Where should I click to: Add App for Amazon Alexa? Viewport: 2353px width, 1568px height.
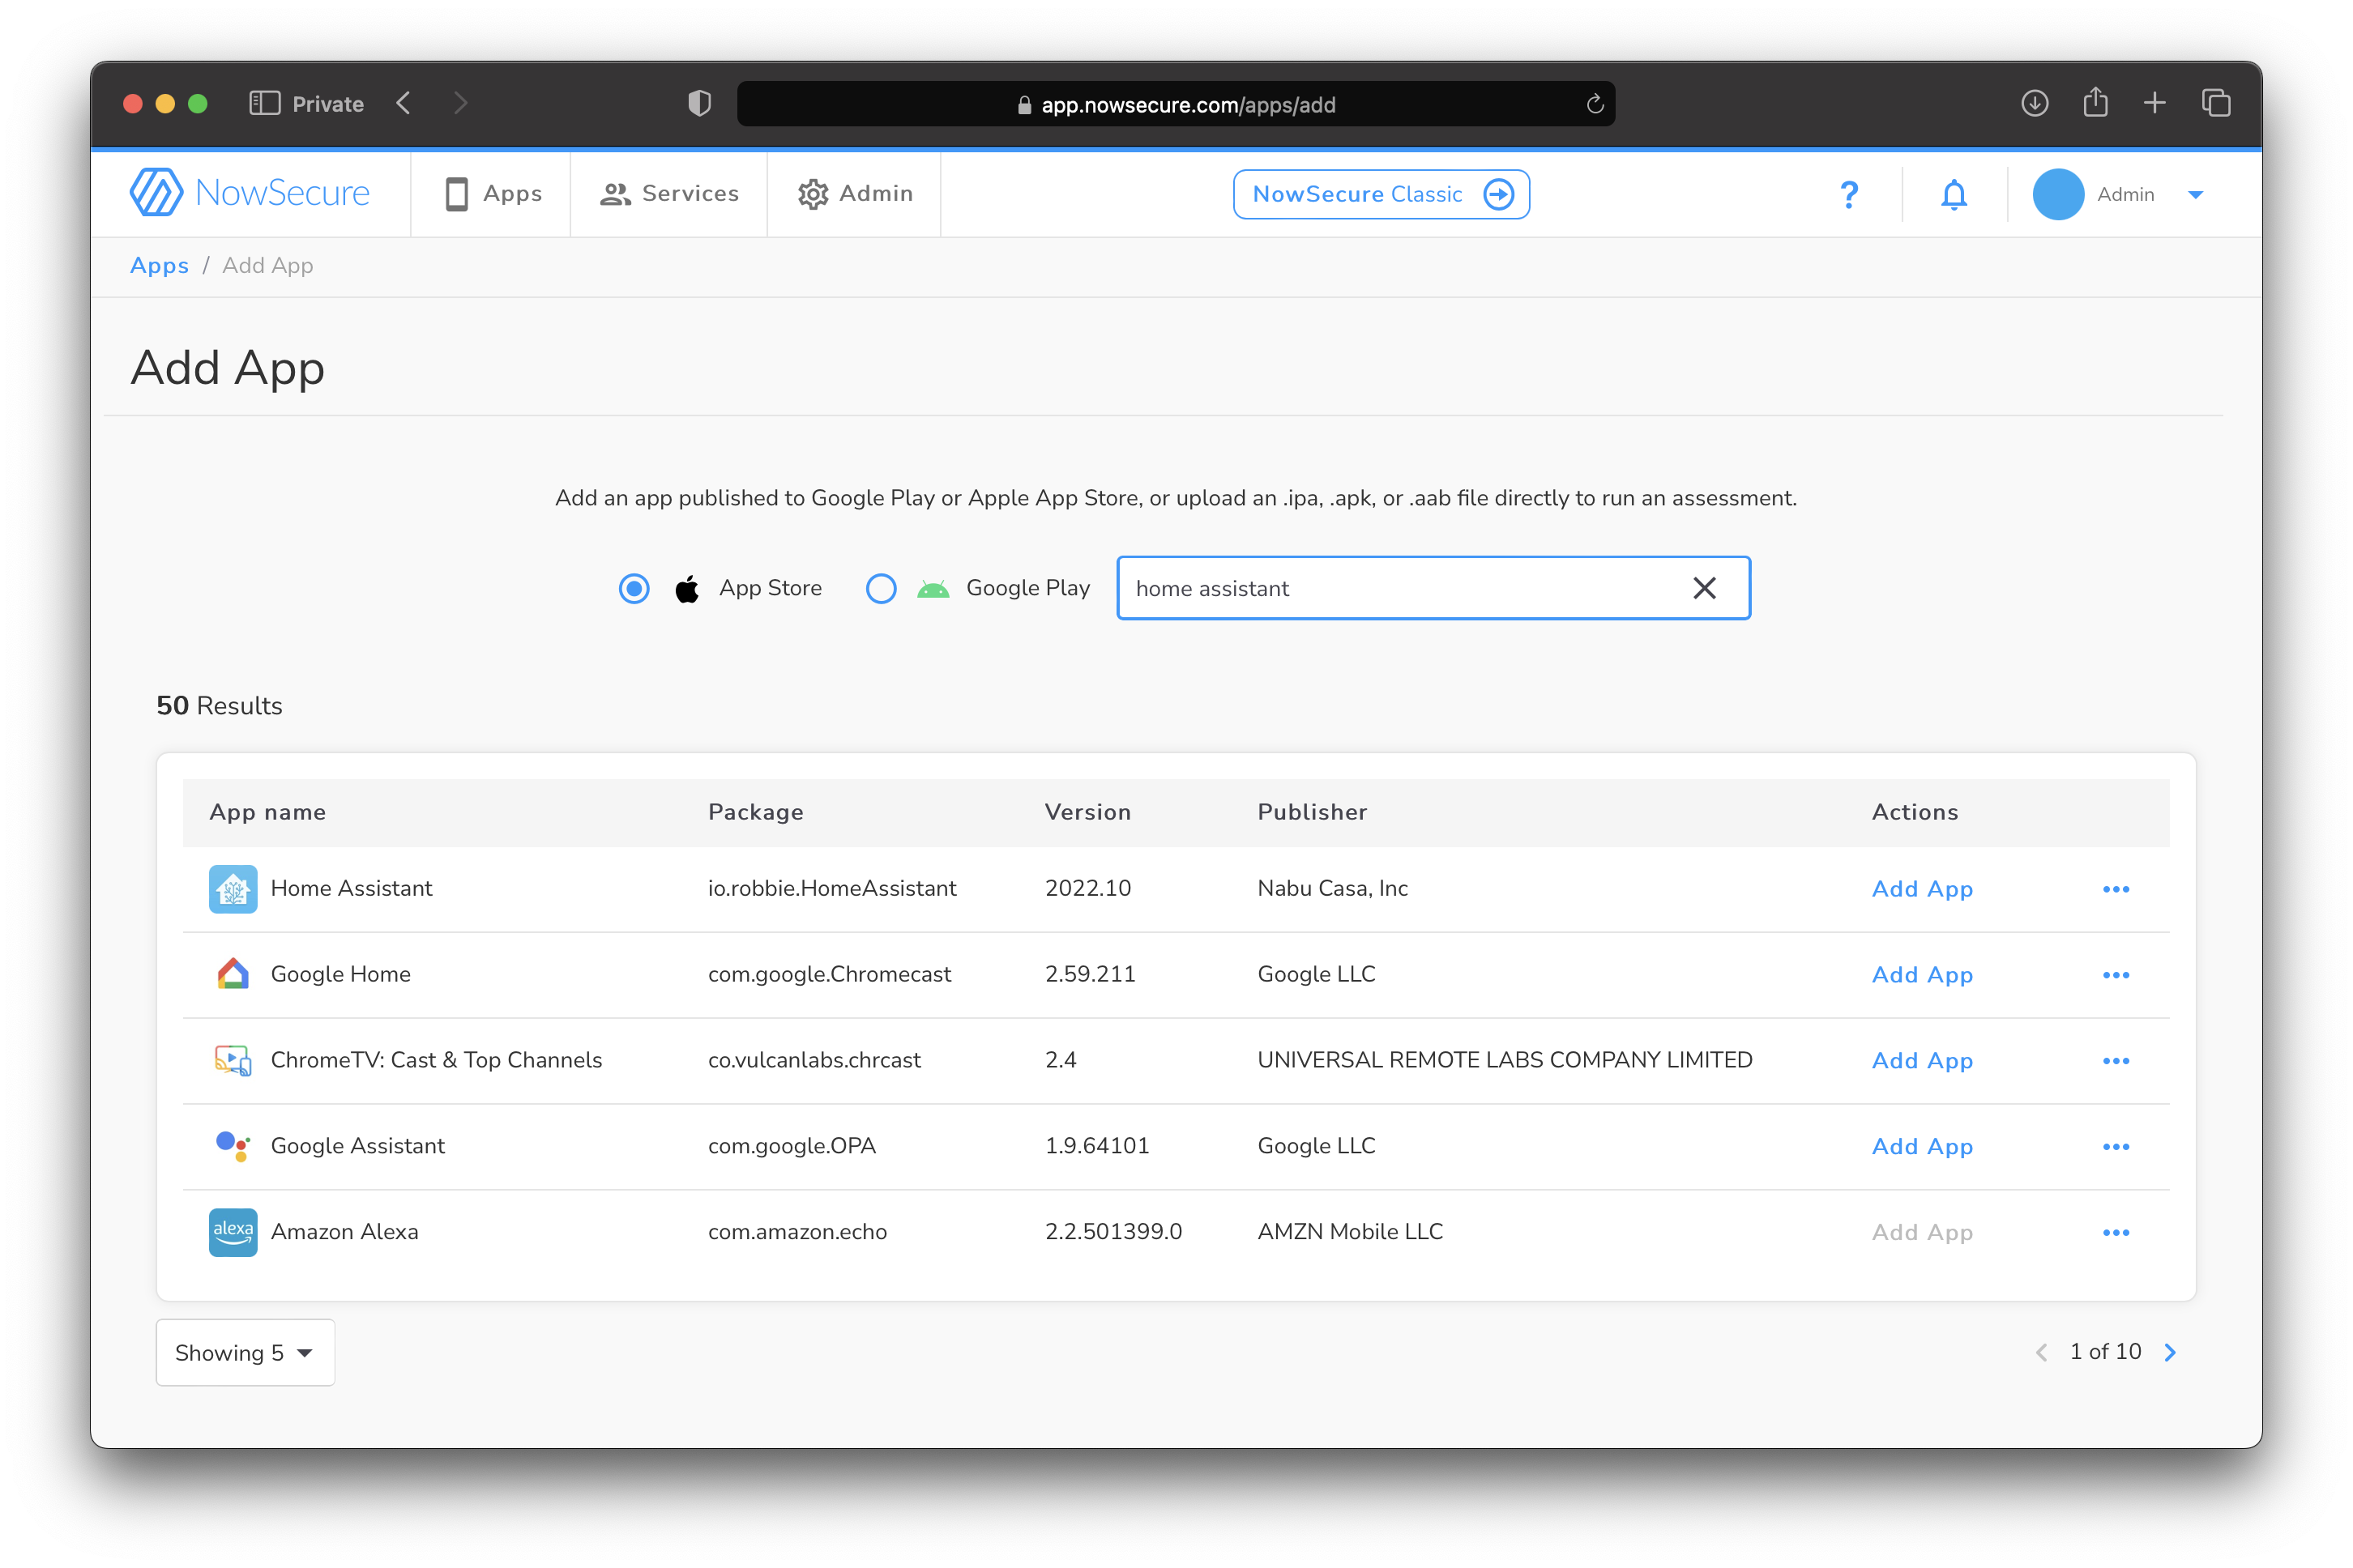1922,1233
